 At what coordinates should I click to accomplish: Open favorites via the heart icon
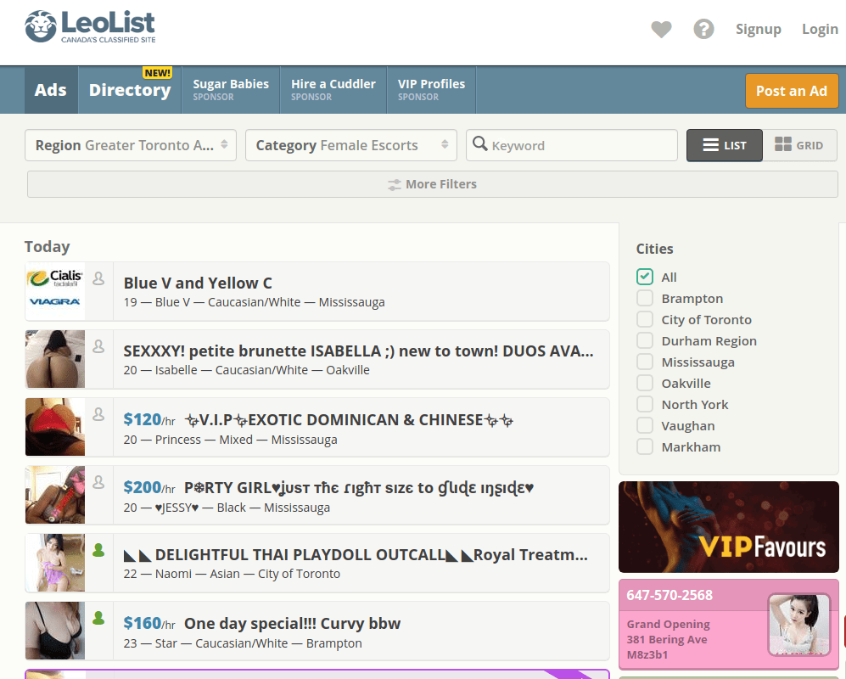coord(661,29)
